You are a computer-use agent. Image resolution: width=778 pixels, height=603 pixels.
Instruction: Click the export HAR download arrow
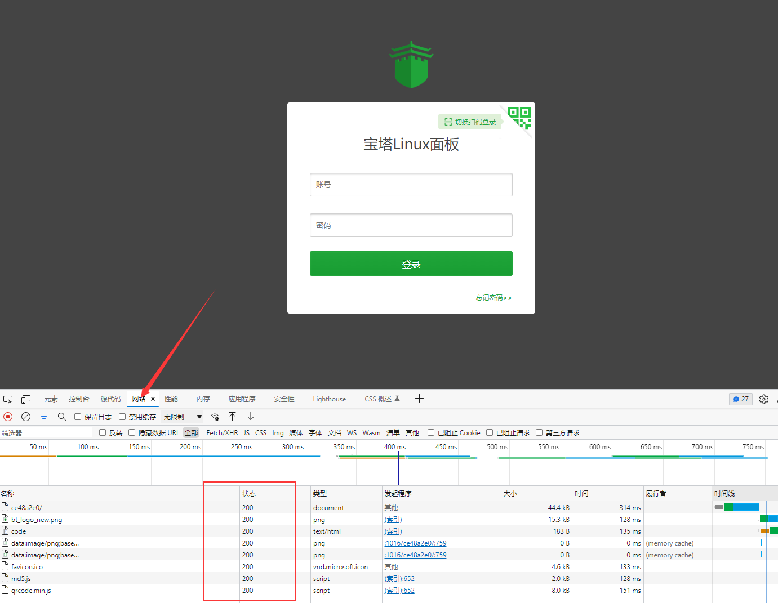251,417
